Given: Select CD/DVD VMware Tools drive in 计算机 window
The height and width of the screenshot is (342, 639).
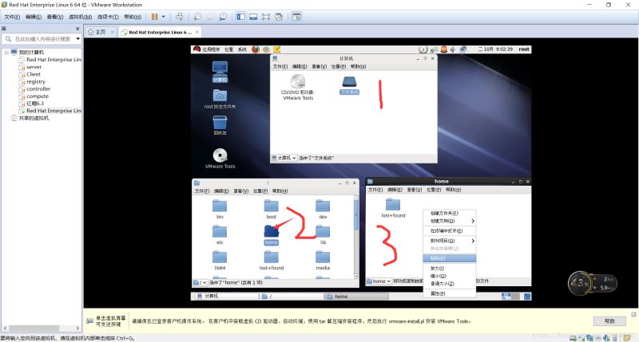Looking at the screenshot, I should 298,87.
